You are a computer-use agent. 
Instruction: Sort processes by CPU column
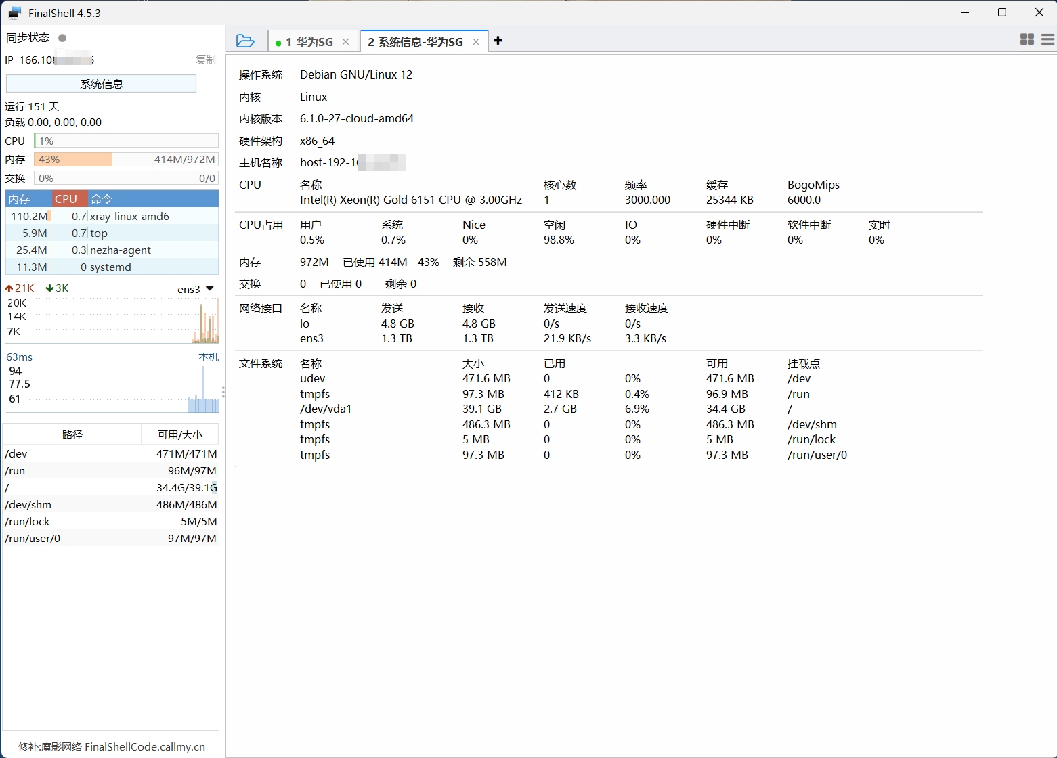pos(70,199)
